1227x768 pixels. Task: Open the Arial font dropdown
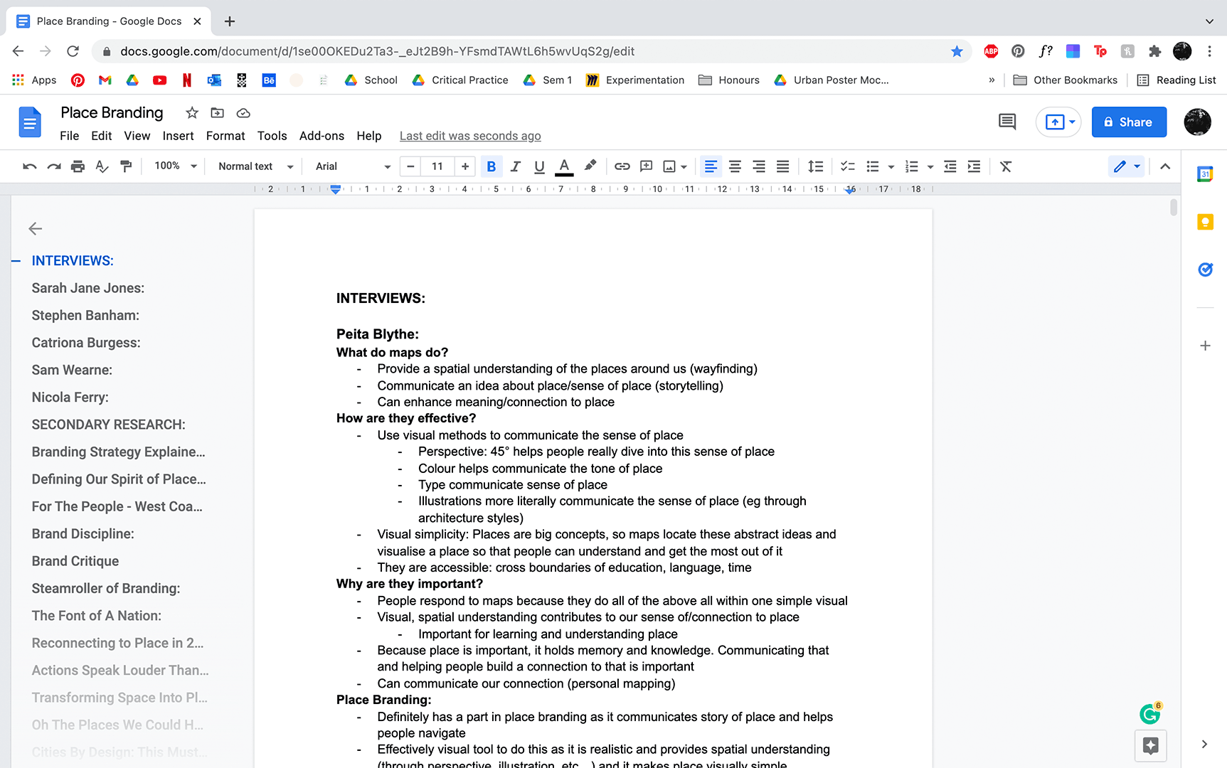point(353,166)
